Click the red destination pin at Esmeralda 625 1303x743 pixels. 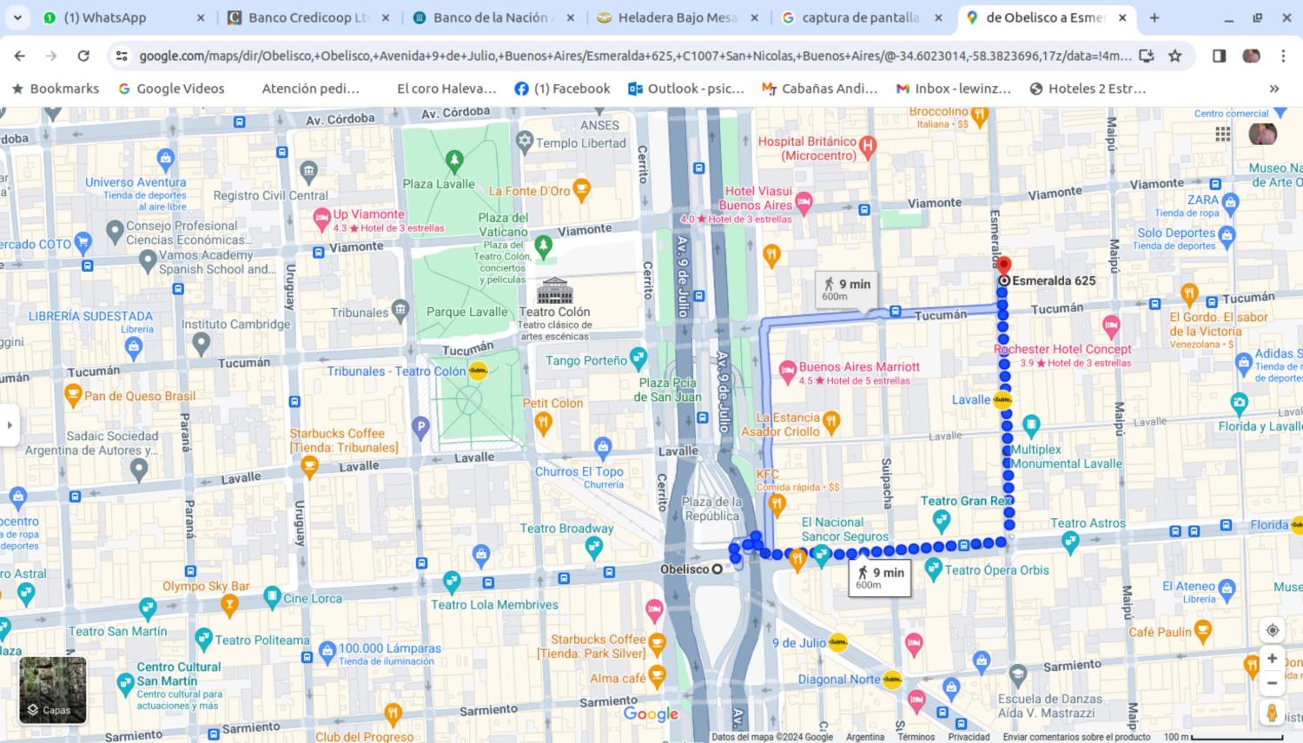[1004, 266]
